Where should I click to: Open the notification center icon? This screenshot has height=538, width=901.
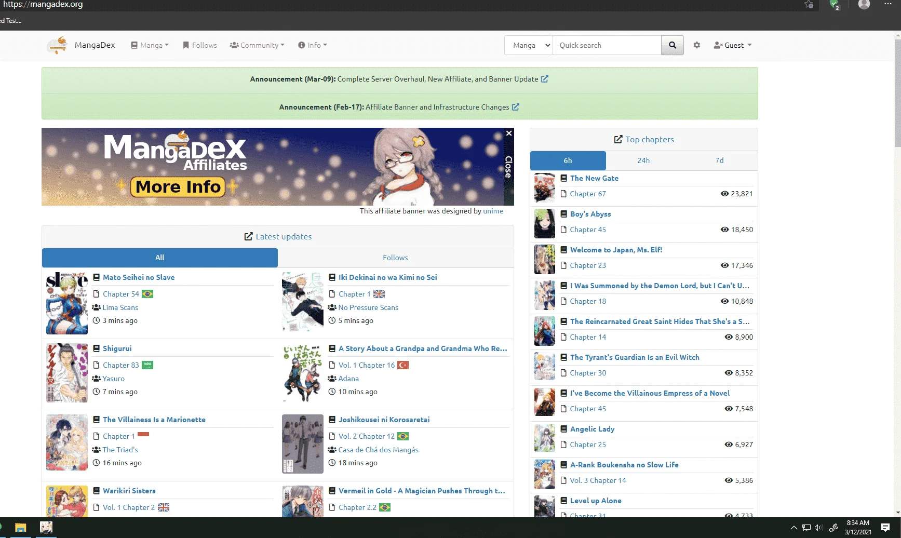[x=885, y=528]
